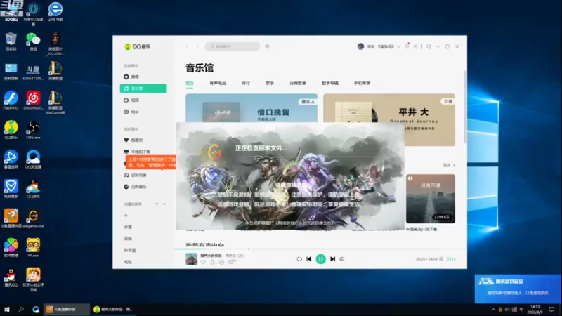Switch to the 排行 tab
562x316 pixels.
coord(245,83)
